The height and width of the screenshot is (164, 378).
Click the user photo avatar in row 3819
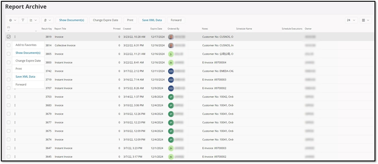(x=171, y=37)
